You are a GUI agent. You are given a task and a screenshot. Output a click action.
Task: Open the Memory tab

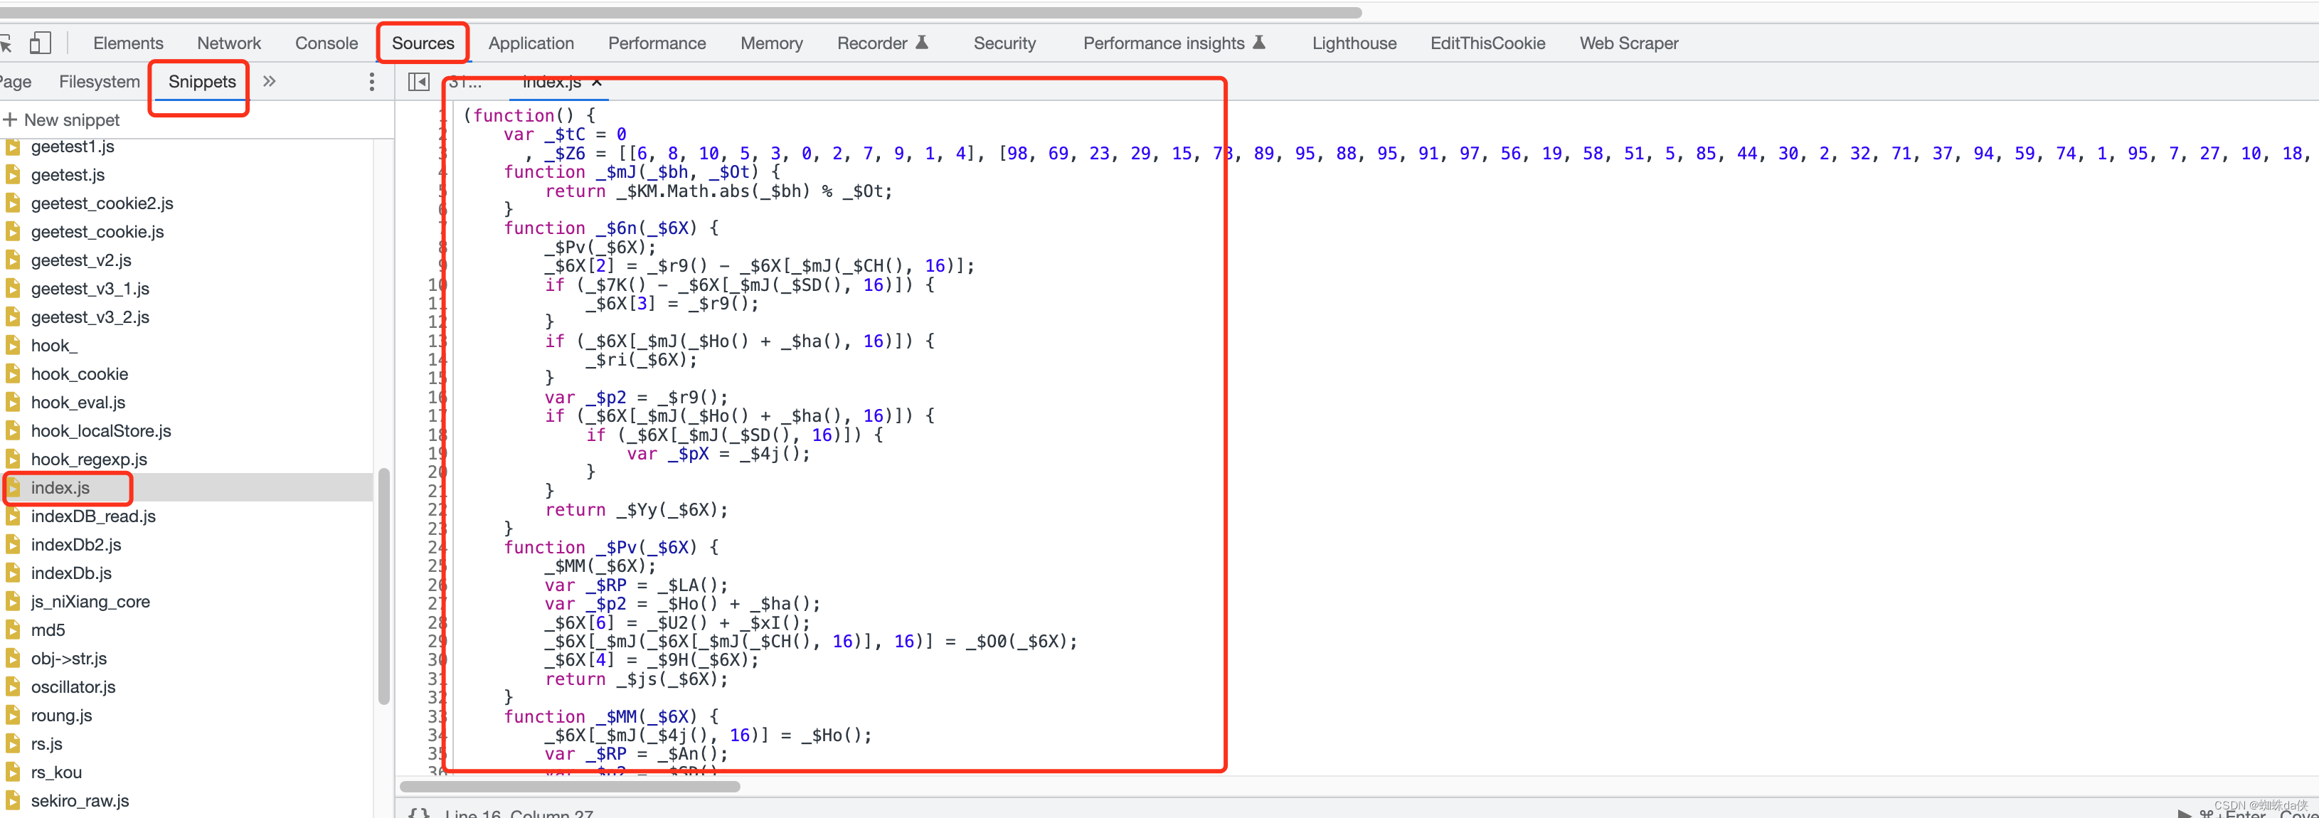(x=770, y=43)
